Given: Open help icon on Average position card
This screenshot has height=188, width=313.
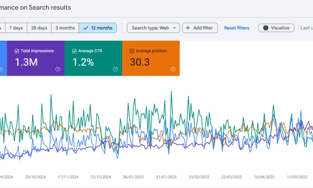Looking at the screenshot, I should [173, 69].
